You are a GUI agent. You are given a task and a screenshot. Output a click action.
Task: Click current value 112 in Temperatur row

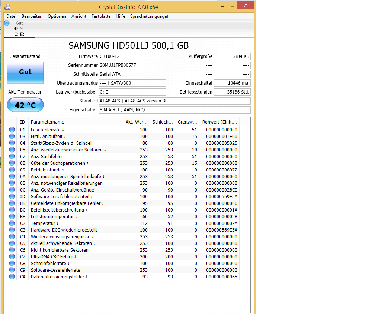coord(144,223)
